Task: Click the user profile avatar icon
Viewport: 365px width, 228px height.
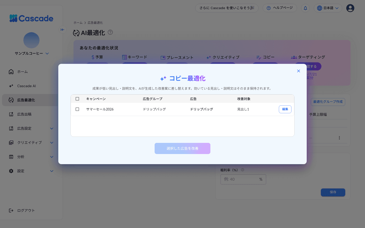Action: click(x=350, y=8)
